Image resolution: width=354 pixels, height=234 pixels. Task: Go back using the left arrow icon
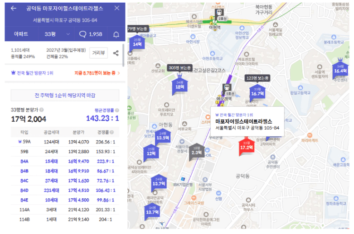point(13,8)
